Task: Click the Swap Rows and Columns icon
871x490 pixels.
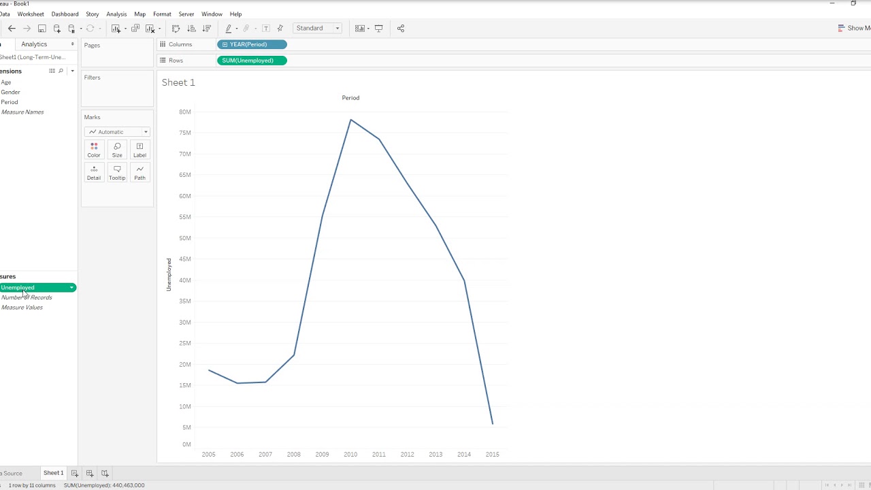Action: click(x=176, y=29)
